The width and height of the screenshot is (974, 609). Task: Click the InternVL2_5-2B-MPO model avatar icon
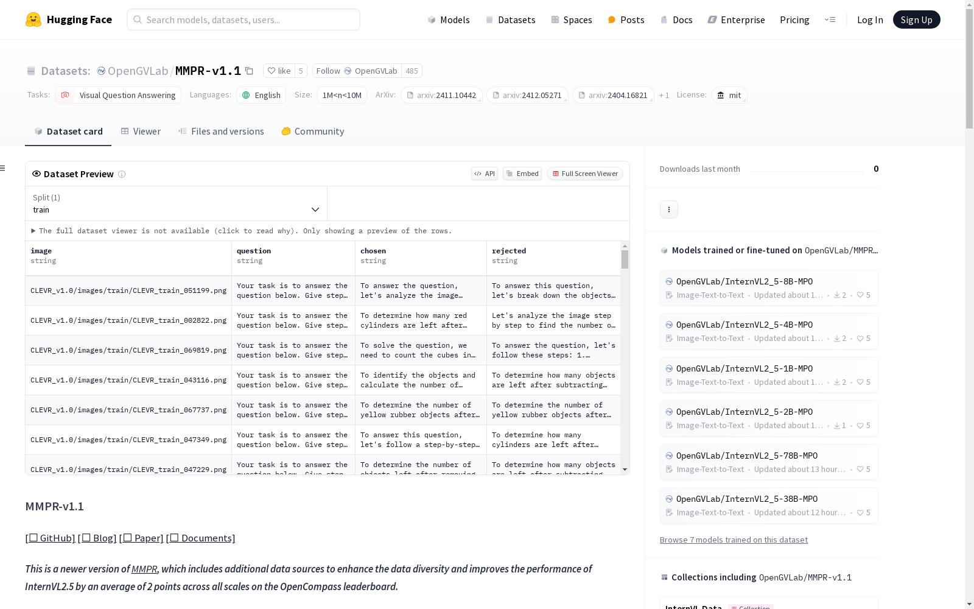(669, 412)
